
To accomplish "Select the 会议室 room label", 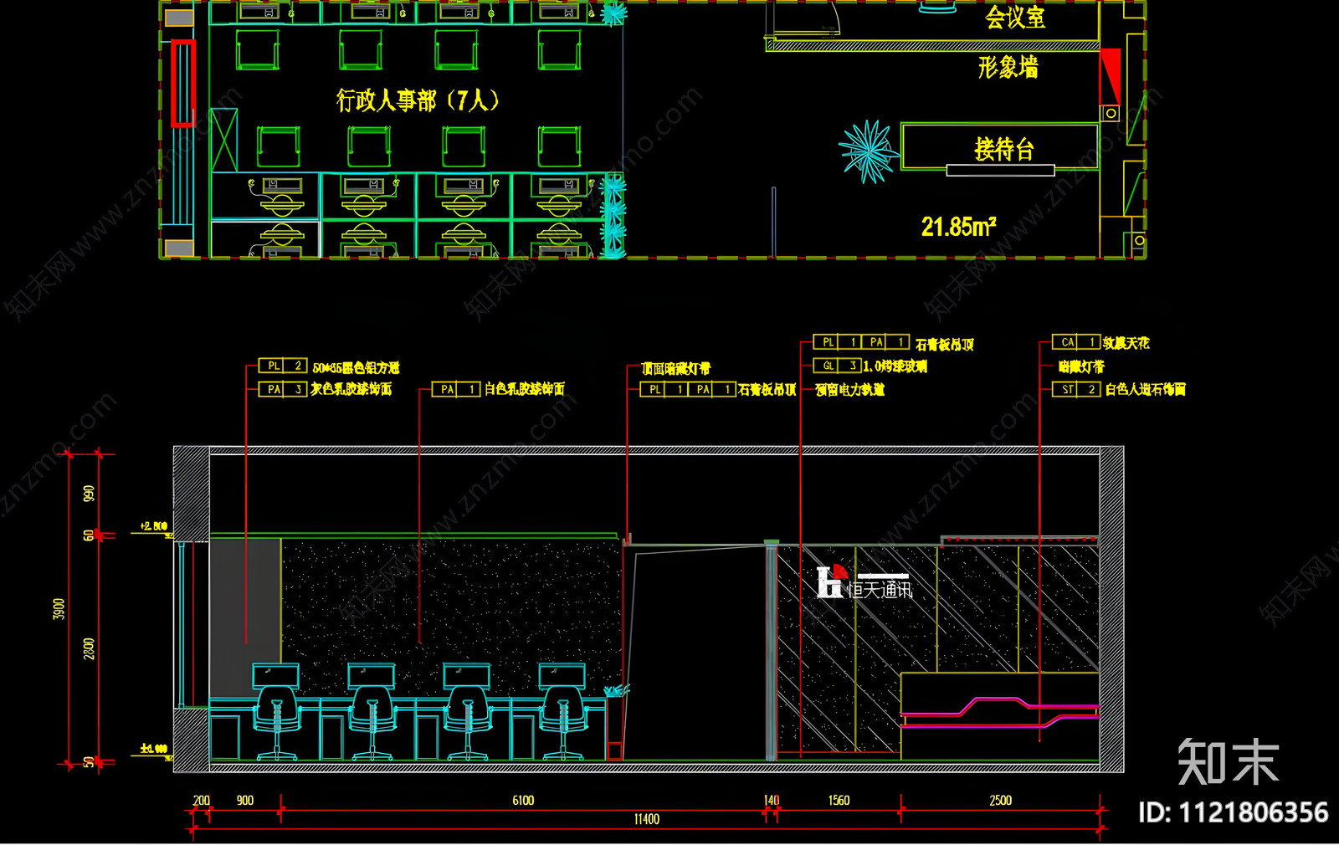I will click(1015, 17).
